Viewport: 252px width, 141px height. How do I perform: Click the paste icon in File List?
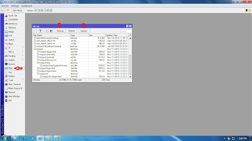click(51, 31)
